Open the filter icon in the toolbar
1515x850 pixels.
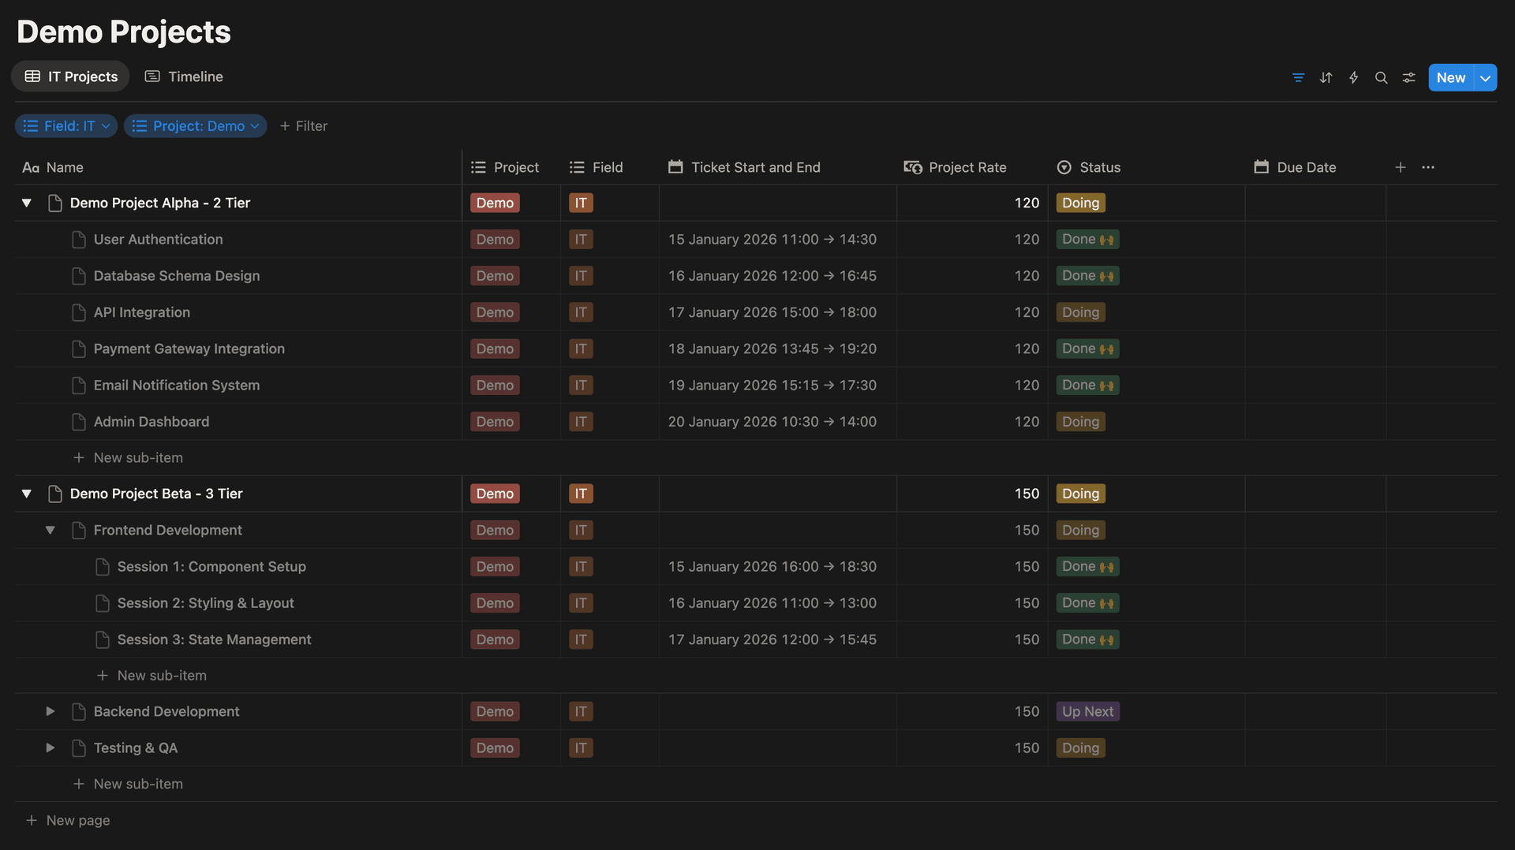(1298, 77)
